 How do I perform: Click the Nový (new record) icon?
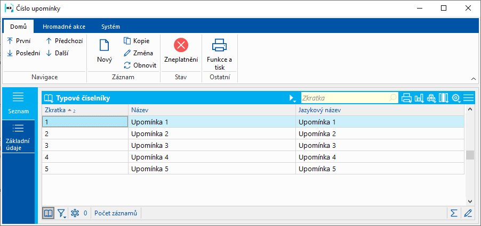[105, 46]
